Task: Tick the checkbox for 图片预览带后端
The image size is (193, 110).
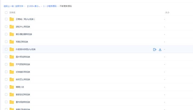Action: (6, 57)
